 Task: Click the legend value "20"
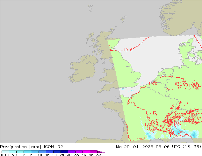tap(54, 155)
